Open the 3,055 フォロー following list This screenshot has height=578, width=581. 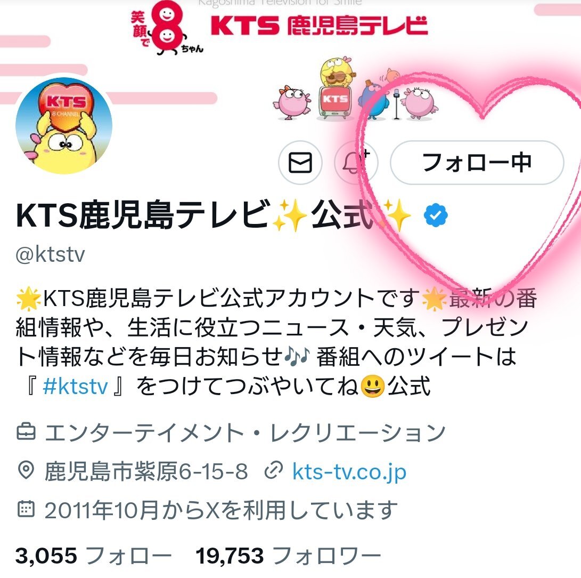point(93,556)
